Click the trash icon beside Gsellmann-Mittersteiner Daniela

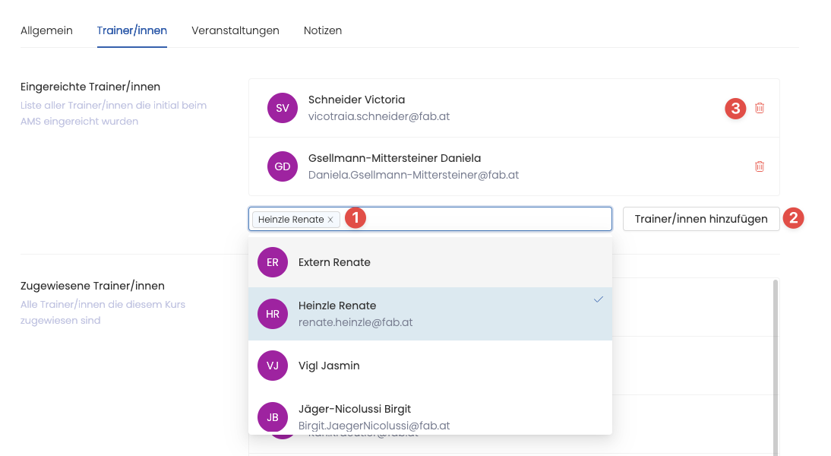click(760, 166)
